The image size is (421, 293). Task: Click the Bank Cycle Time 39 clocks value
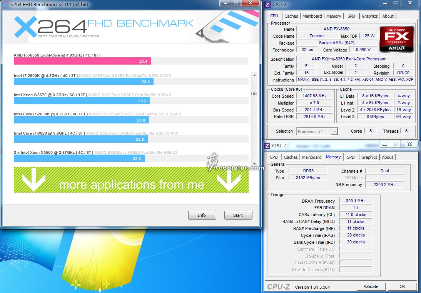[356, 242]
